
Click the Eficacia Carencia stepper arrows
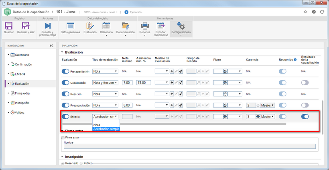[x=258, y=117]
